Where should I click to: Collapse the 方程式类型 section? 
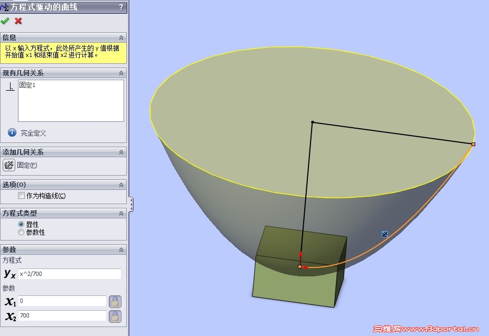[x=121, y=214]
